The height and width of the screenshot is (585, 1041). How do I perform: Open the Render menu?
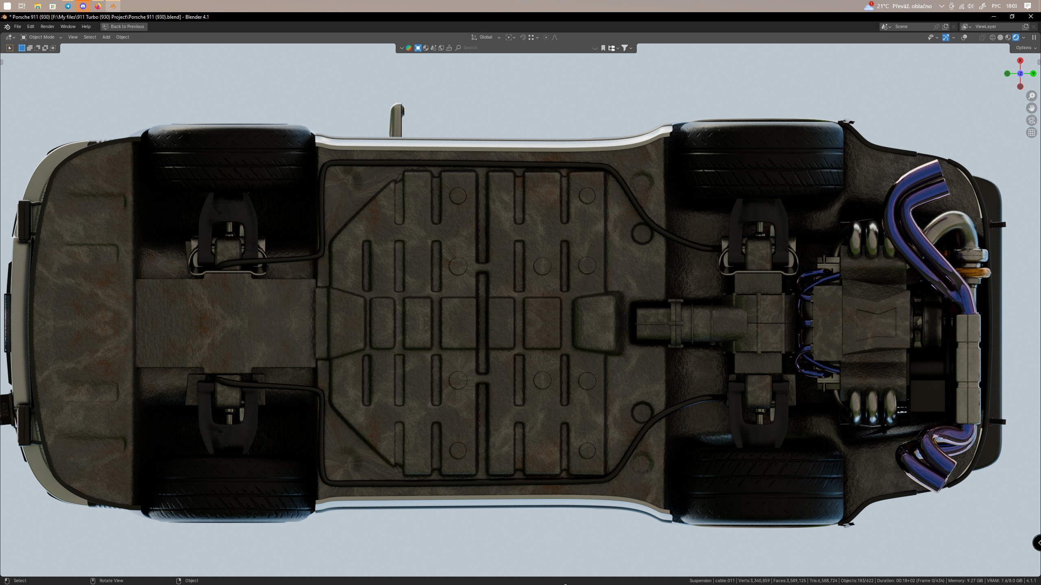coord(47,26)
